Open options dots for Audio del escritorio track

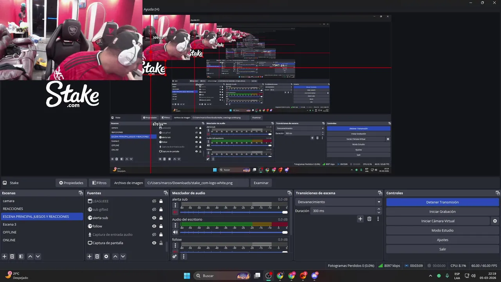tap(175, 225)
